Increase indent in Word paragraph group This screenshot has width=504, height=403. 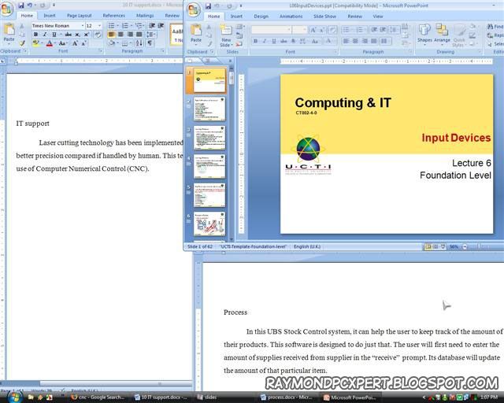coord(161,25)
